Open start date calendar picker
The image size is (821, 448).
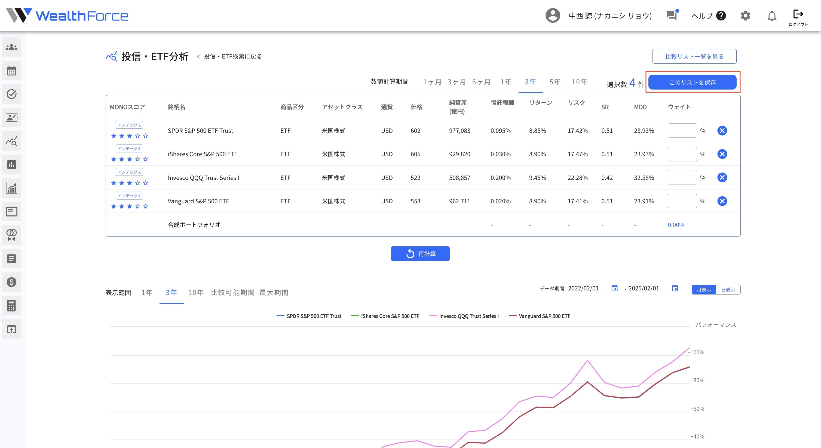pos(614,288)
